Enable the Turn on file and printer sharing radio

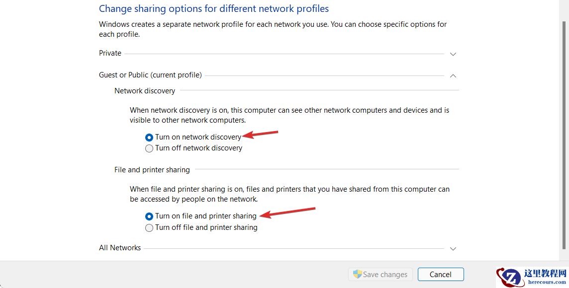tap(149, 216)
